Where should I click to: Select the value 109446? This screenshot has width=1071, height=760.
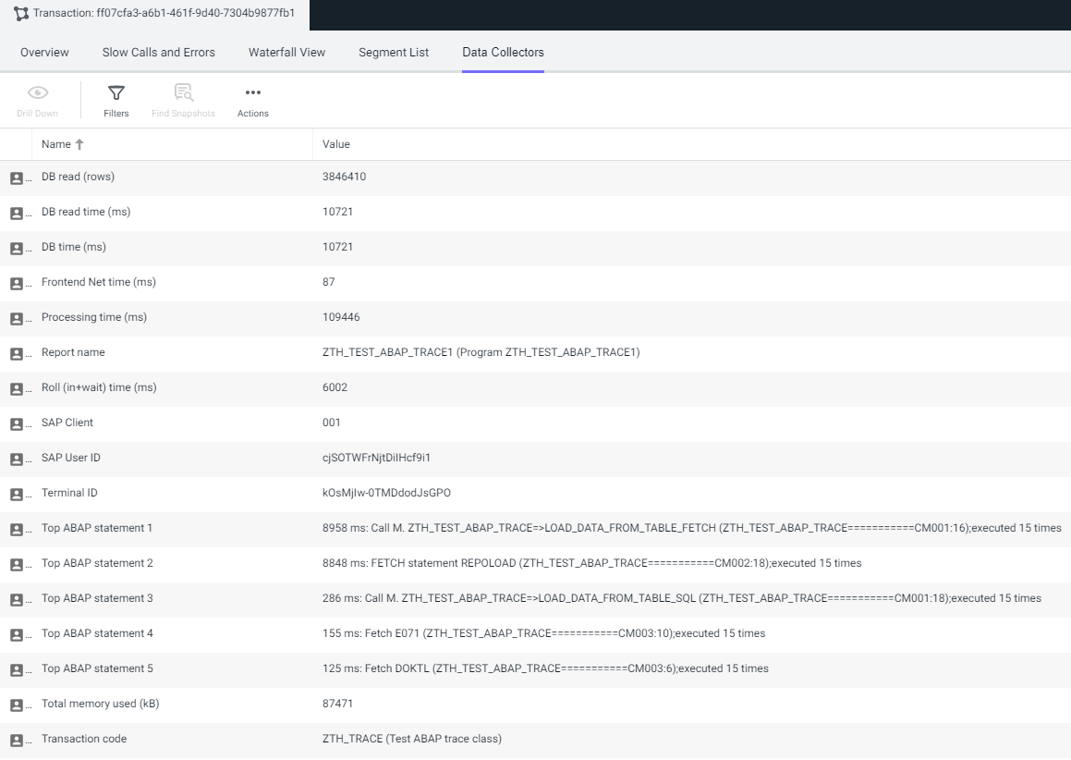pos(341,317)
